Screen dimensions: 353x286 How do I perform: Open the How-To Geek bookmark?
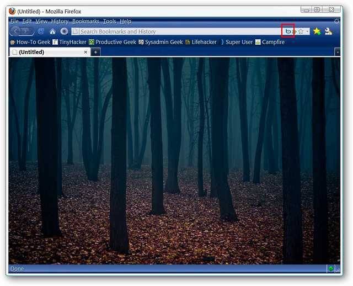[30, 42]
